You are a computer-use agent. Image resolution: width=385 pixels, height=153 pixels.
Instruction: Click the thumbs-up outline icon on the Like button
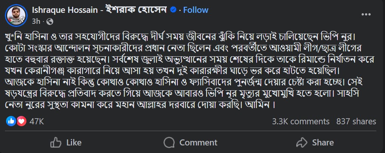point(56,142)
